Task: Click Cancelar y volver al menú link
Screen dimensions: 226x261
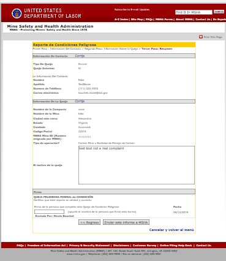Action: pyautogui.click(x=171, y=230)
